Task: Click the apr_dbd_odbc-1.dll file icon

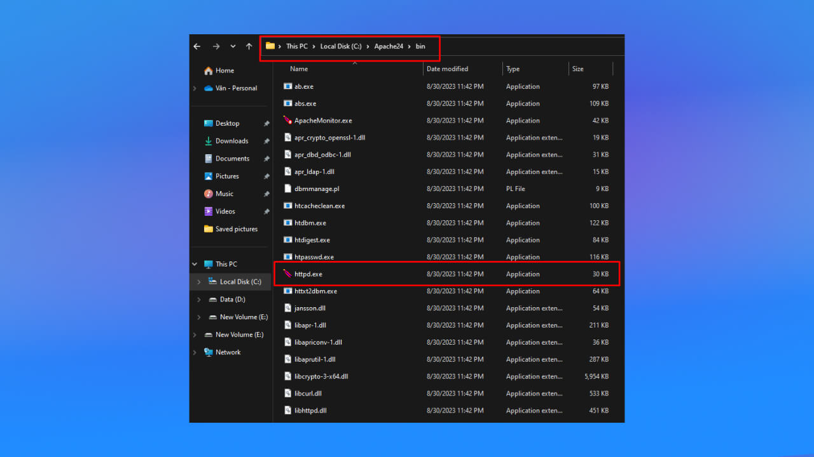Action: 287,155
